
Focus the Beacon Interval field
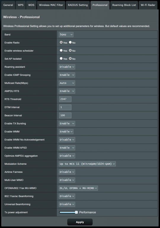tap(65, 115)
